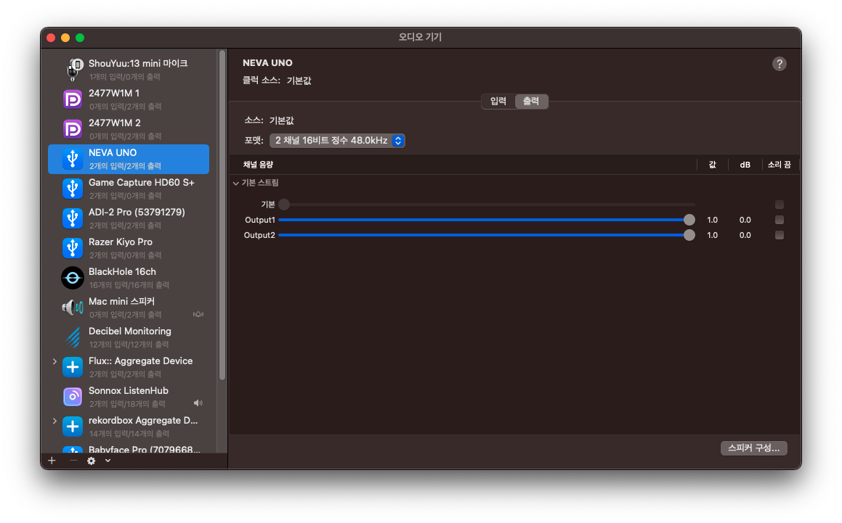The image size is (842, 523).
Task: Switch to the 출력 tab
Action: point(531,101)
